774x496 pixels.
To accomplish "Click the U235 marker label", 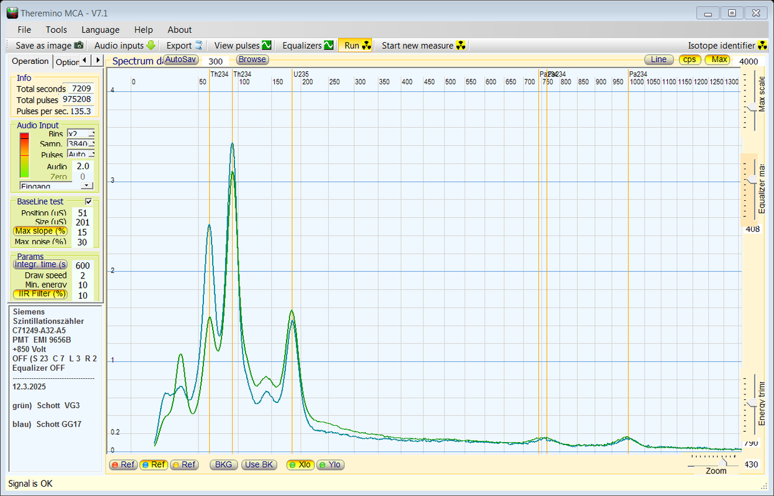I will [301, 74].
